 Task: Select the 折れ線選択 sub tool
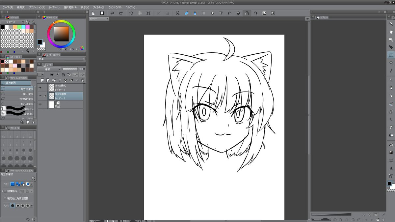(x=17, y=104)
